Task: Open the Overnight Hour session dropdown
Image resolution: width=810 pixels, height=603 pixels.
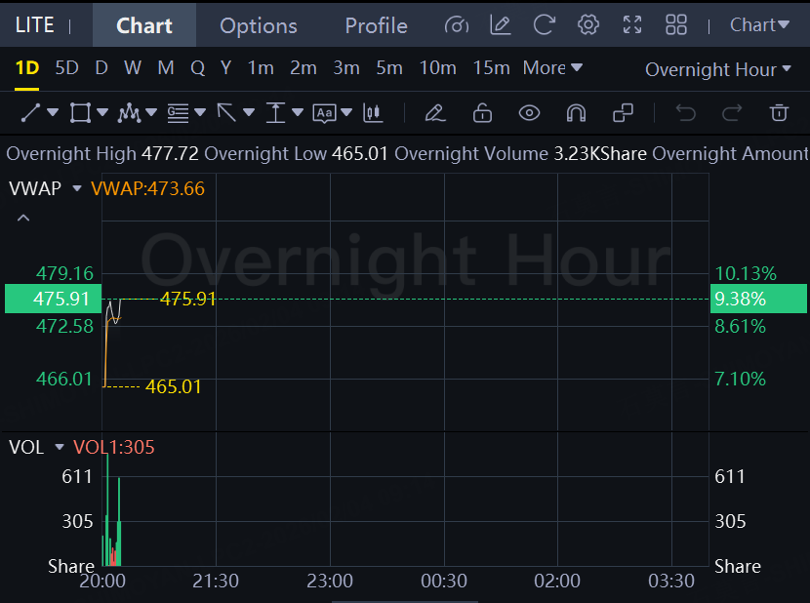Action: [x=718, y=69]
